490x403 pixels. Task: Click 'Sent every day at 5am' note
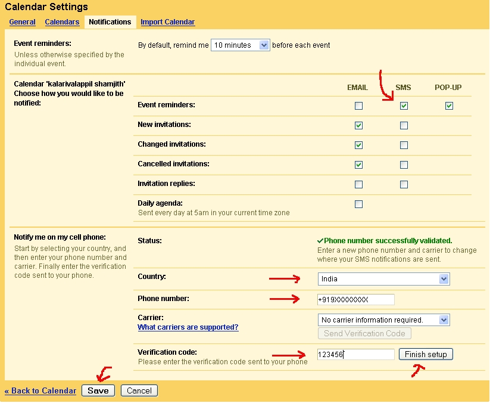pos(214,213)
